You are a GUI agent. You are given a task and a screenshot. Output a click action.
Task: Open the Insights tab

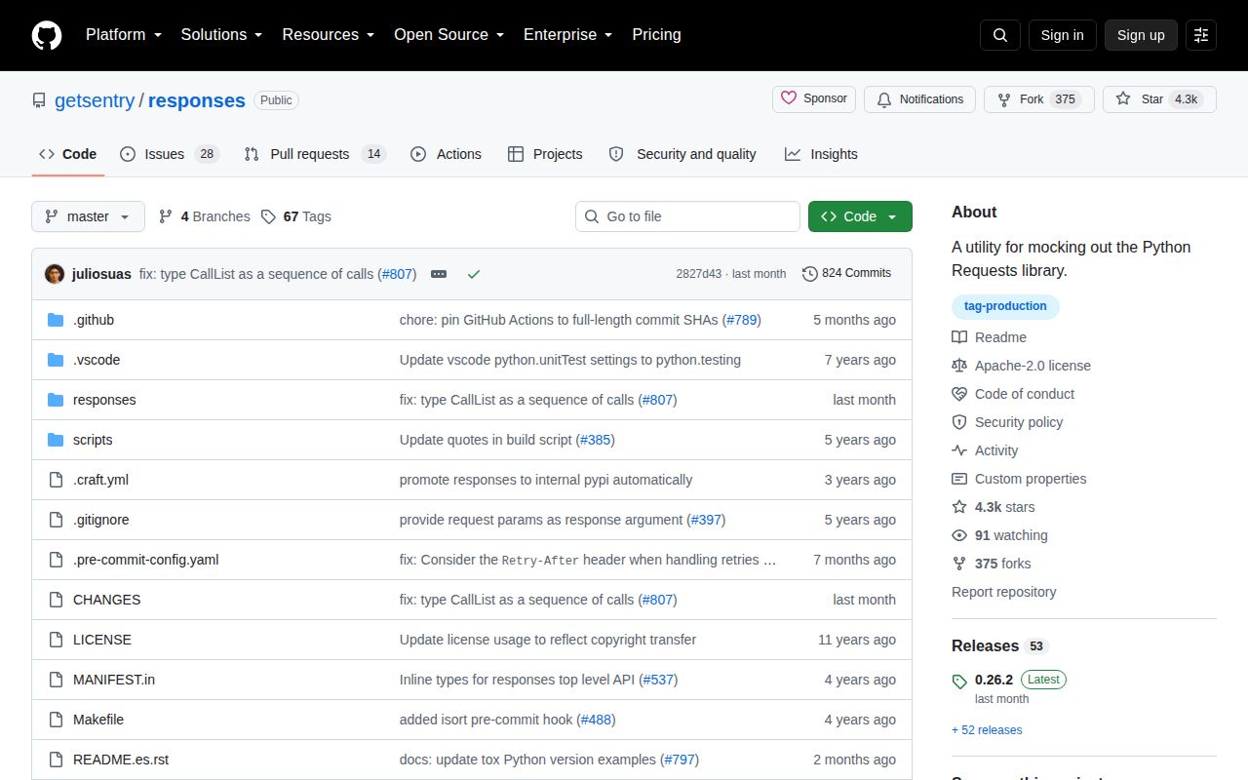pyautogui.click(x=821, y=154)
